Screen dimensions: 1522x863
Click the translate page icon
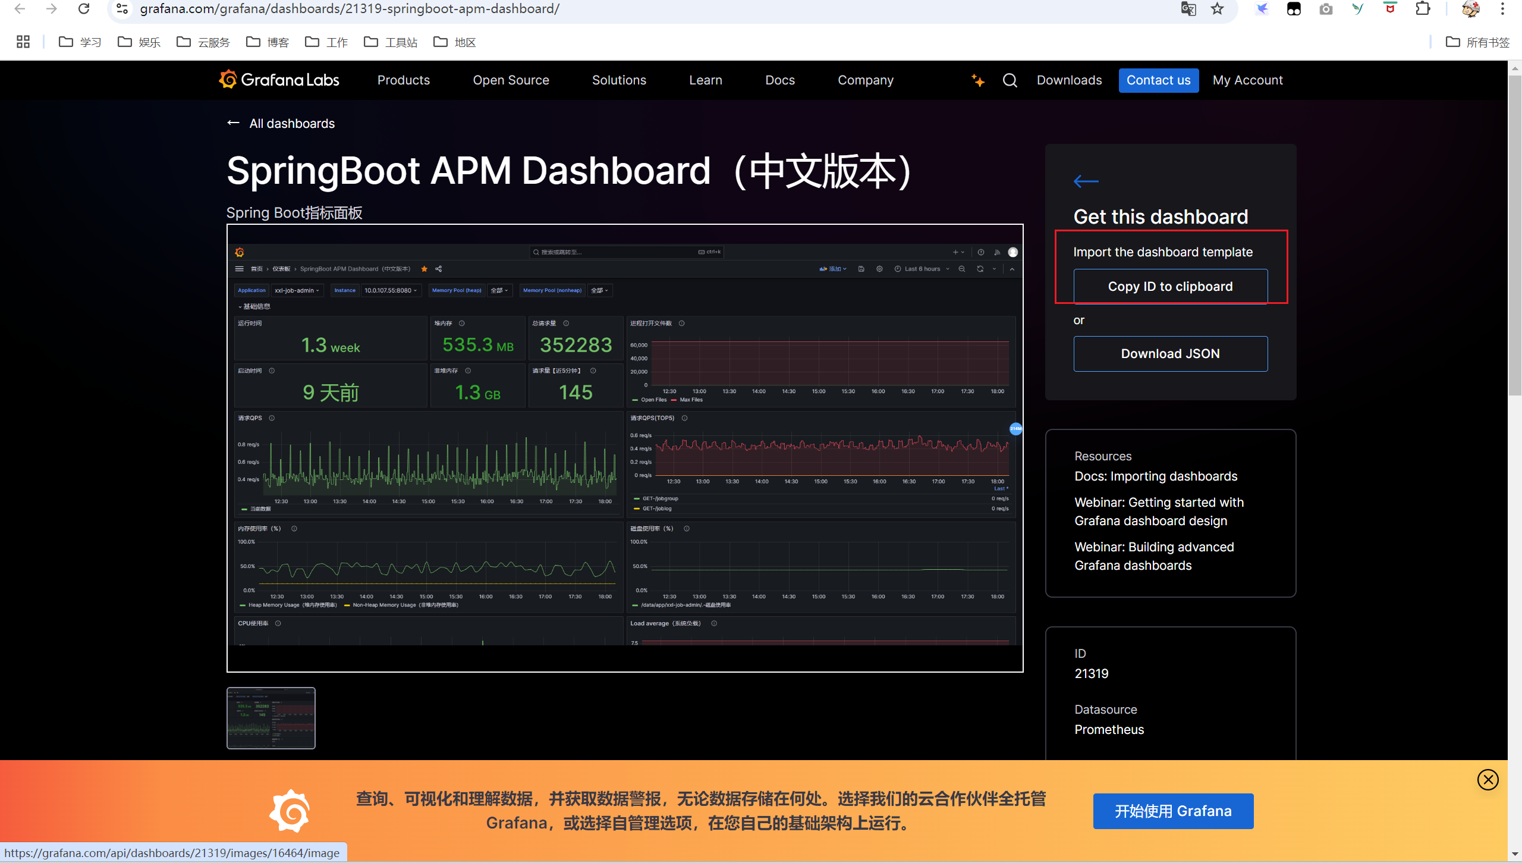(1188, 9)
